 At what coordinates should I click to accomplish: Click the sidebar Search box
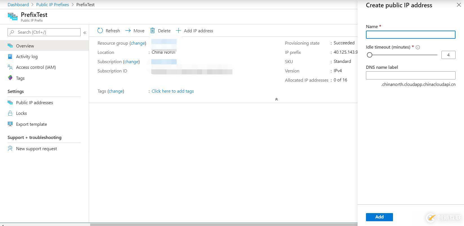coord(44,32)
